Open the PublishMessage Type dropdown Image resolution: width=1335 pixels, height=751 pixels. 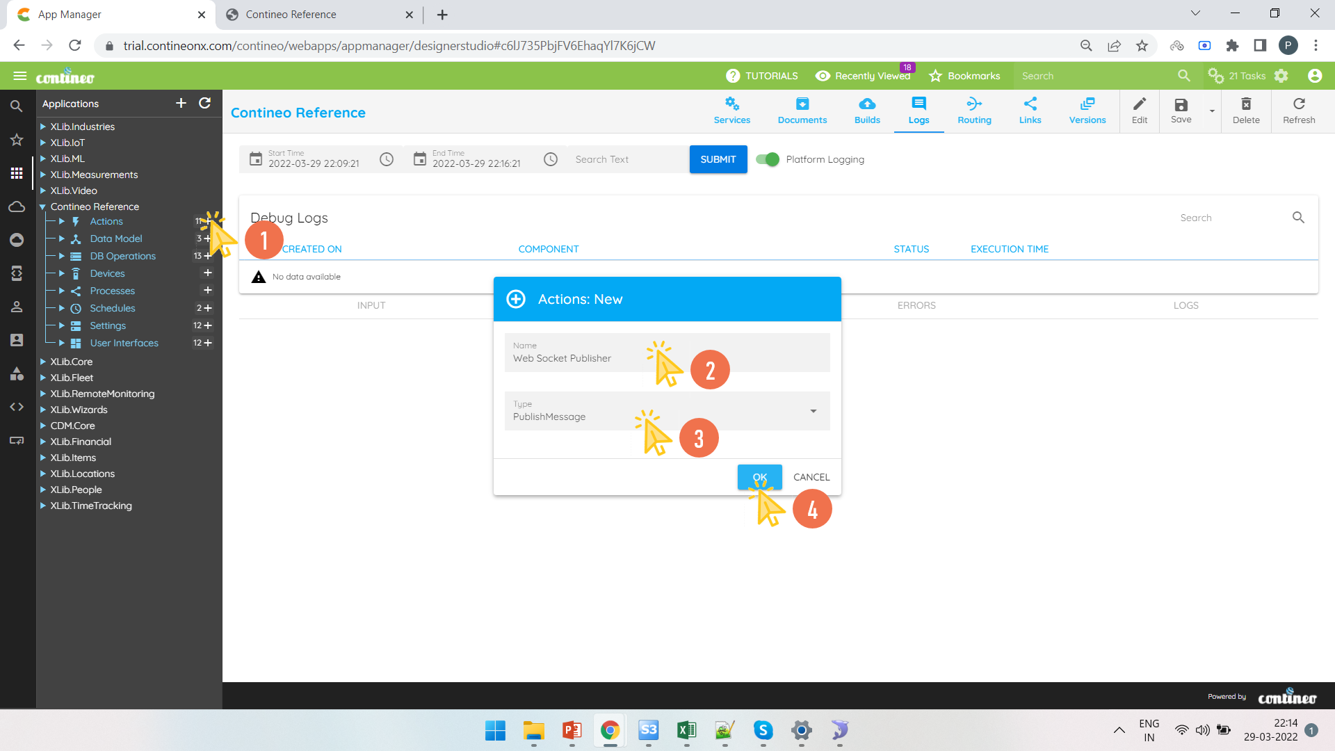tap(812, 412)
